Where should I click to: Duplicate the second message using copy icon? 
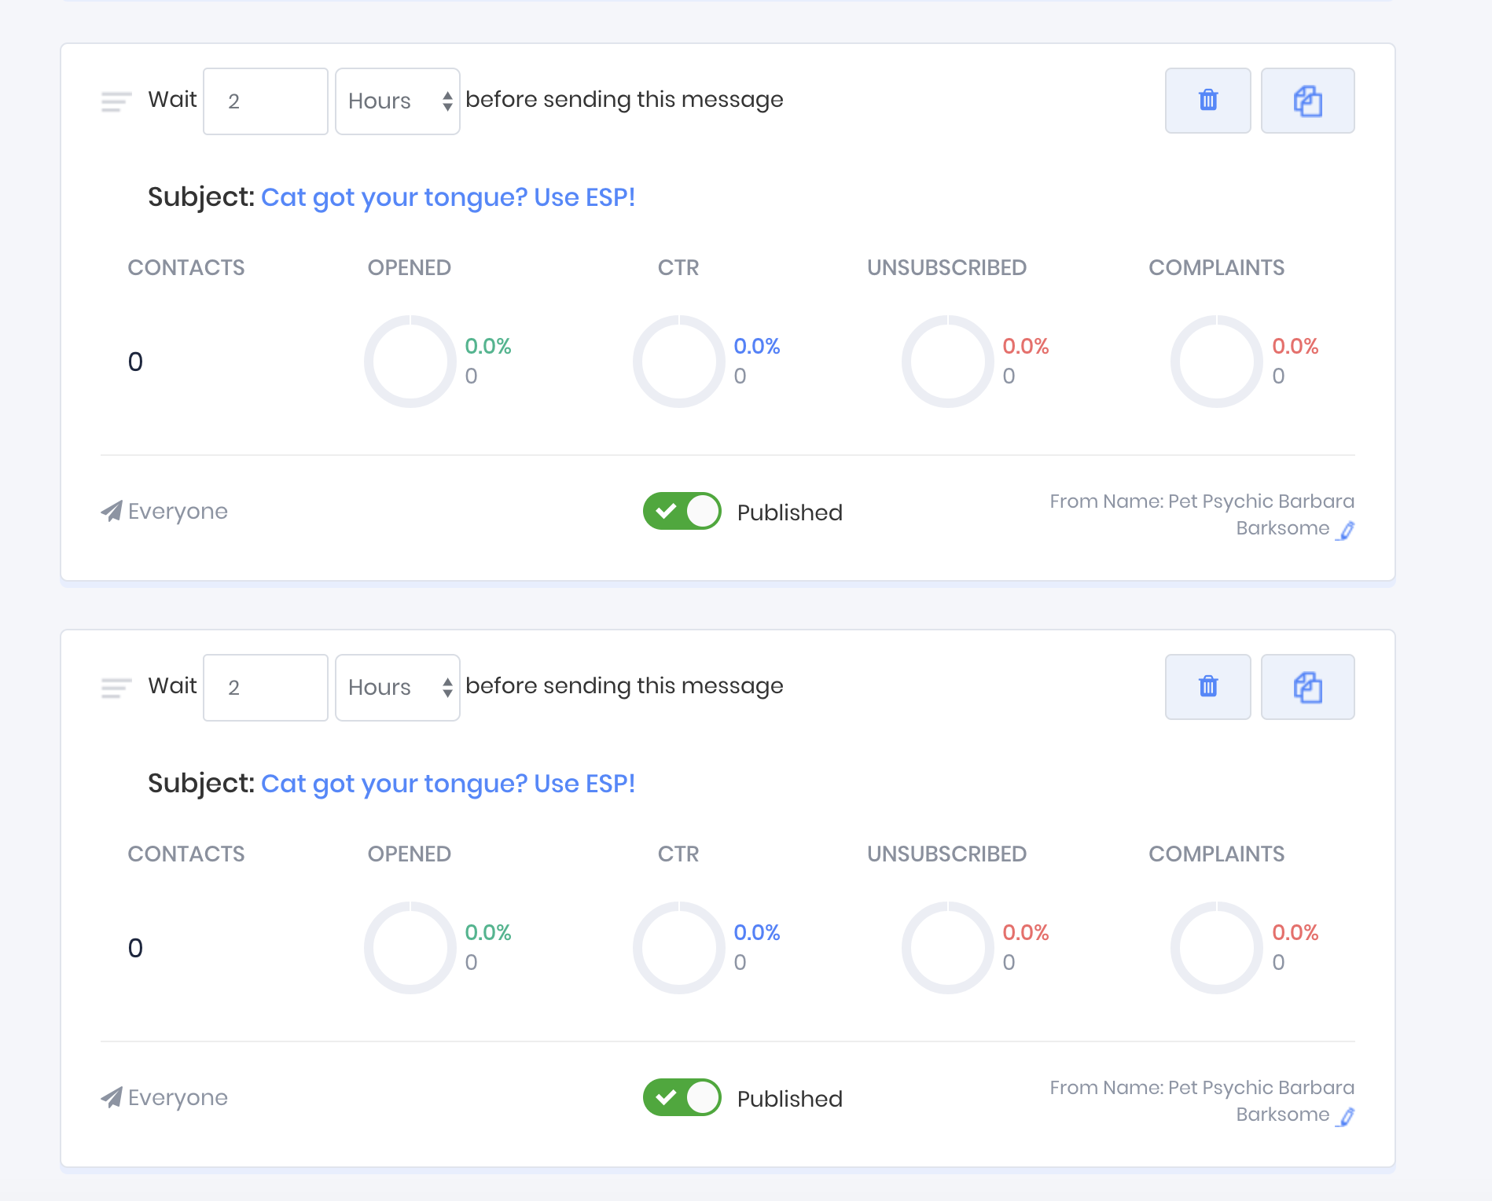tap(1307, 687)
